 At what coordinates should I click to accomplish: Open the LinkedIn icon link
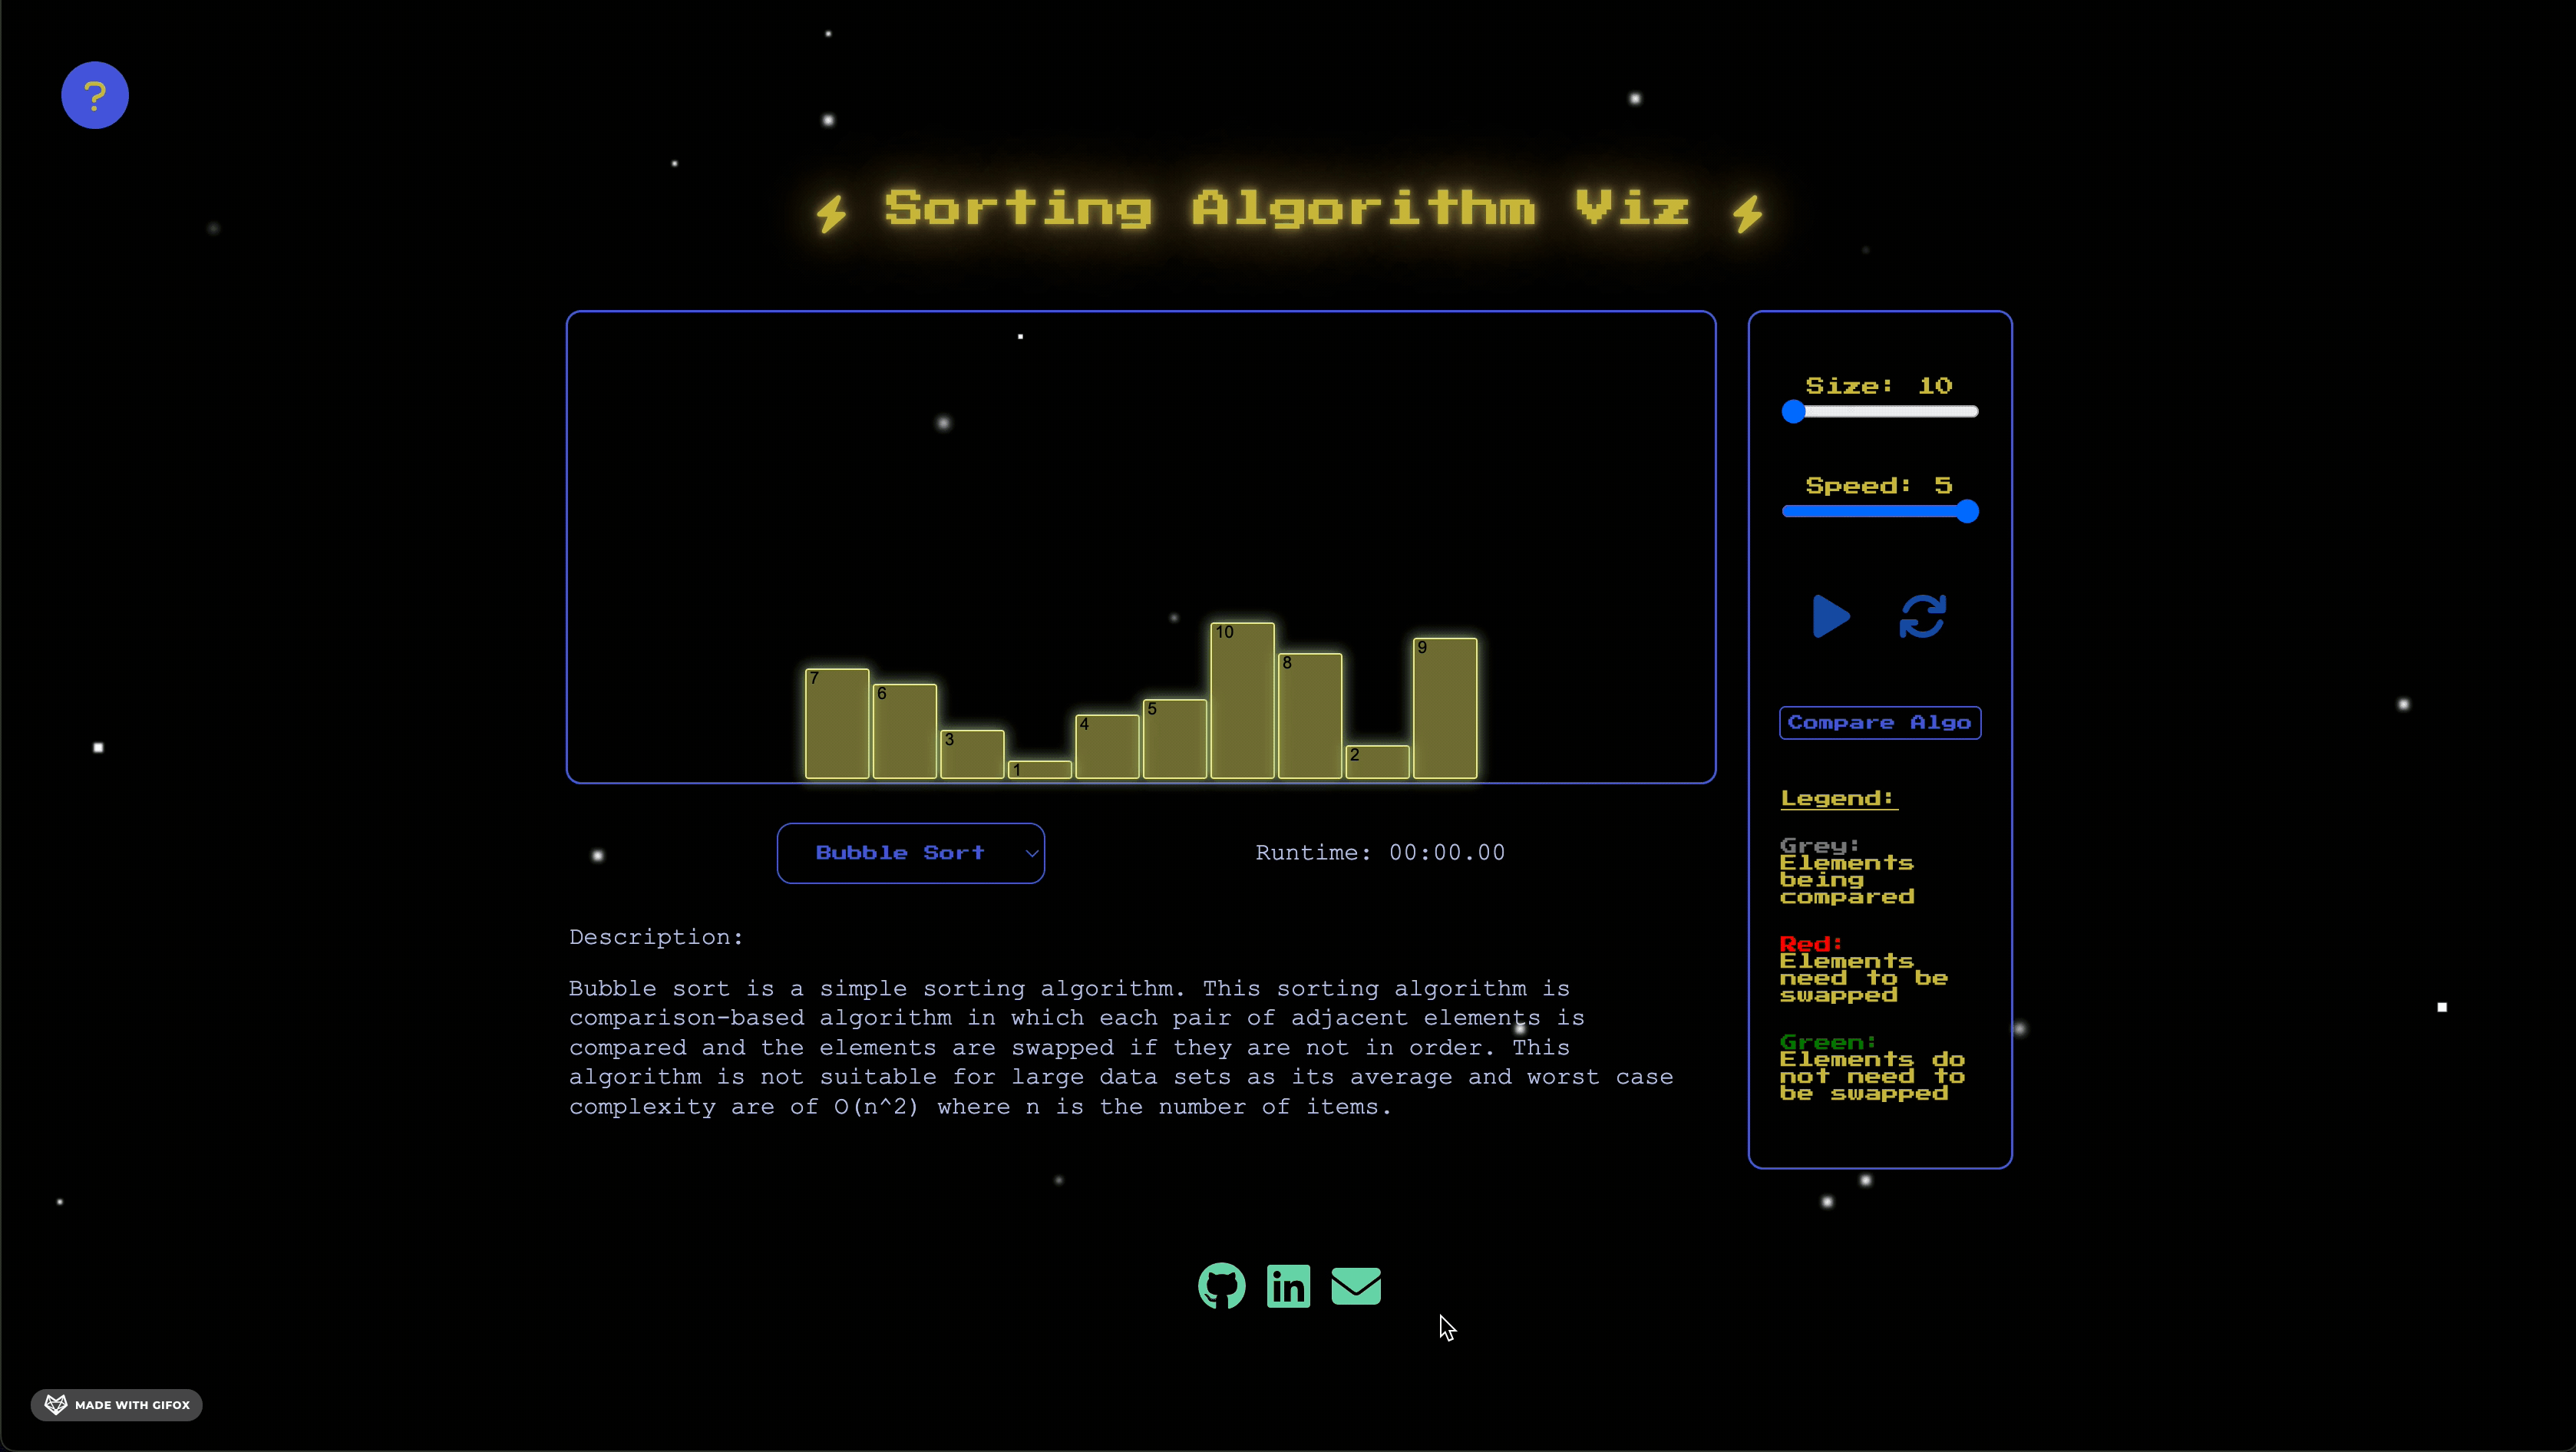(1288, 1286)
